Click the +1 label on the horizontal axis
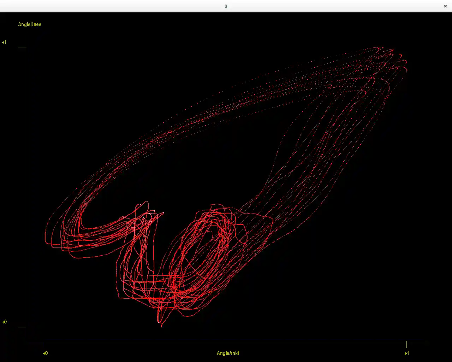This screenshot has height=362, width=452. click(407, 353)
